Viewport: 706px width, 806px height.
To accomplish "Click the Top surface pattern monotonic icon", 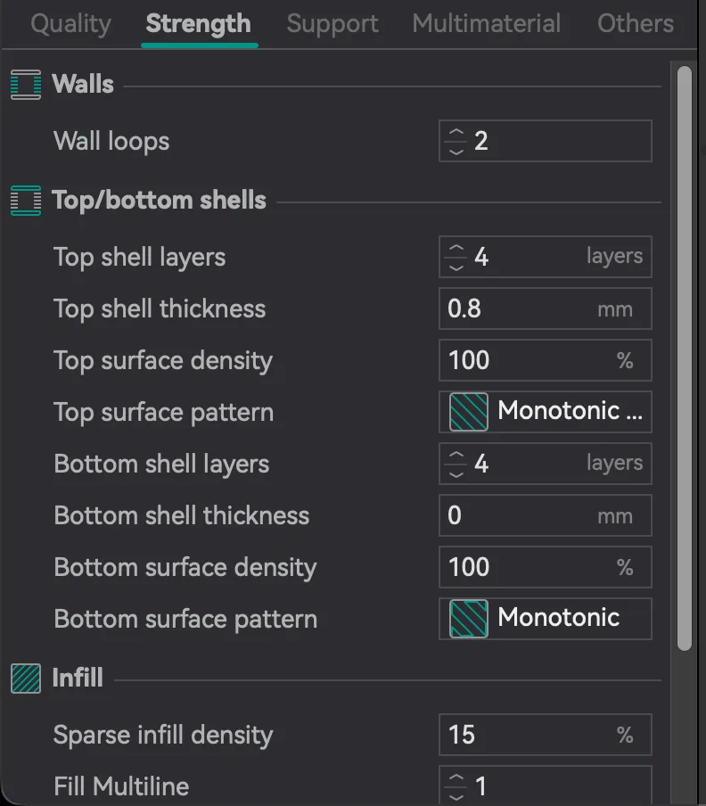I will (469, 412).
